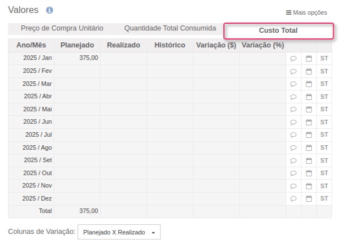The image size is (341, 248).
Task: Click calendar icon in 2025 / Out row
Action: pos(309,173)
